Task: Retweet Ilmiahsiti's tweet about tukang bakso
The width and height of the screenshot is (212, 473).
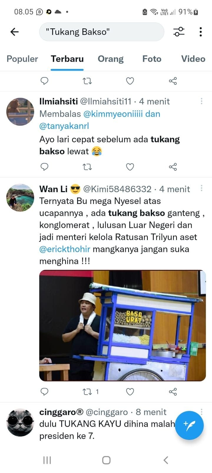Action: click(87, 167)
